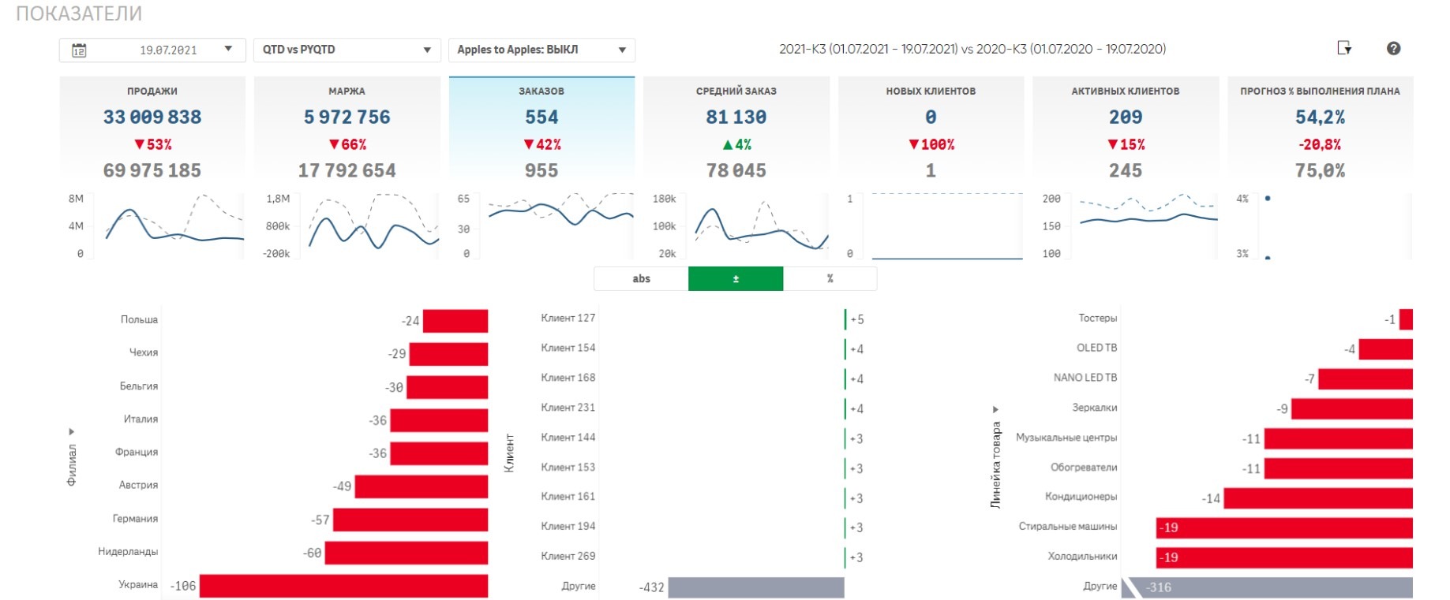Click the arrow icon above Линейка товара axis

(995, 409)
